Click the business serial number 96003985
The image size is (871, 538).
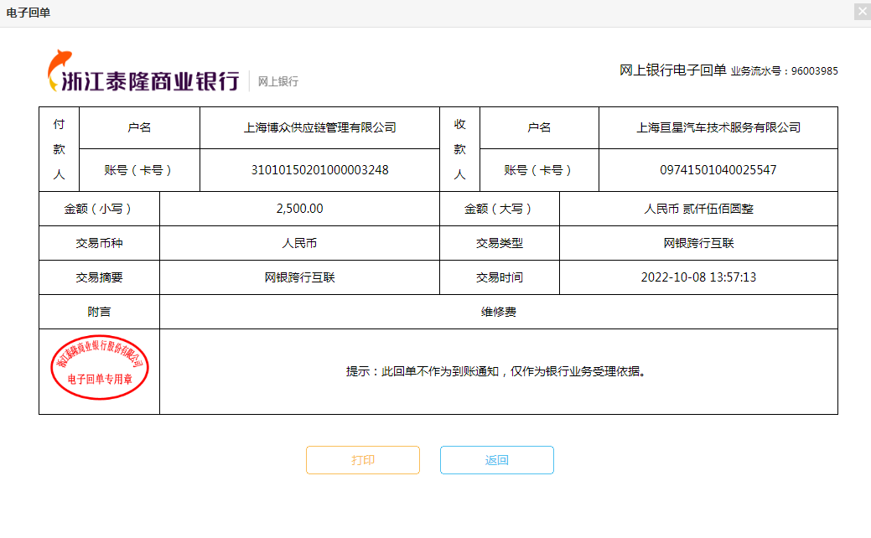[814, 71]
